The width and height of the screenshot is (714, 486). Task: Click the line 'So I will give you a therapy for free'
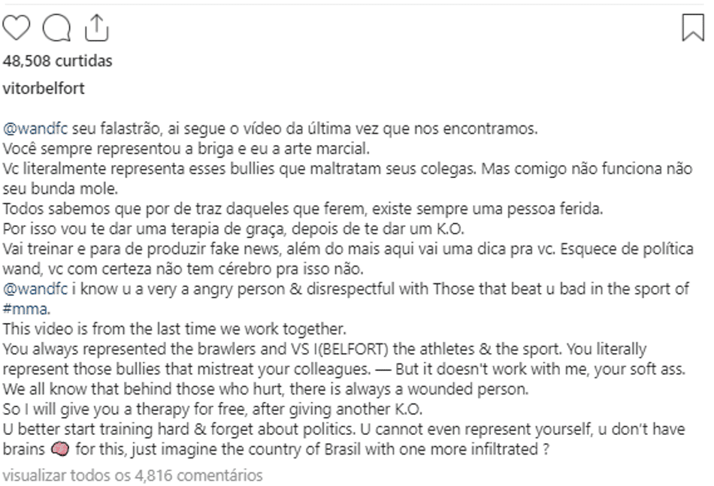click(212, 409)
